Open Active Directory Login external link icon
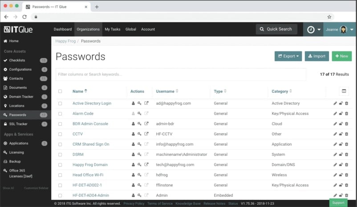This screenshot has width=357, height=207. 146,103
